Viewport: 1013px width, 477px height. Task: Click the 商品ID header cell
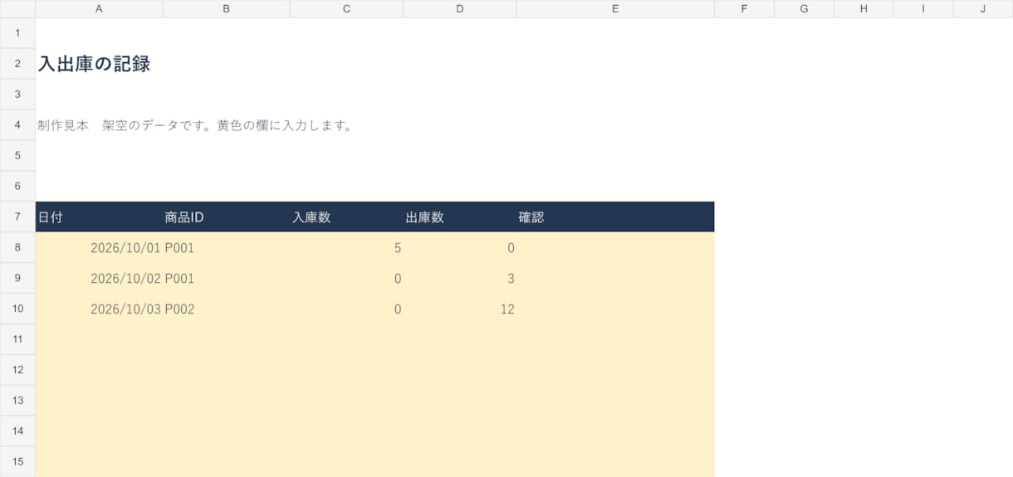(x=227, y=217)
